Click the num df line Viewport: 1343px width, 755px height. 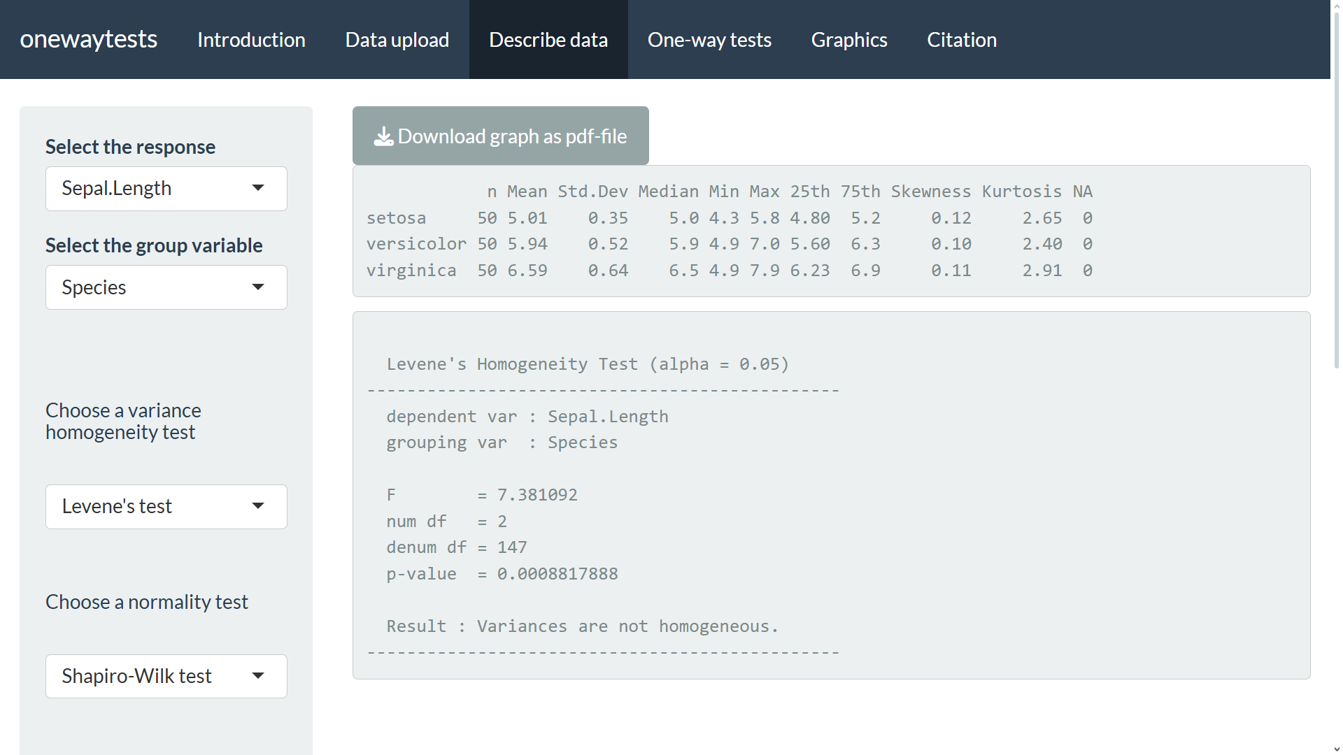[x=447, y=522]
